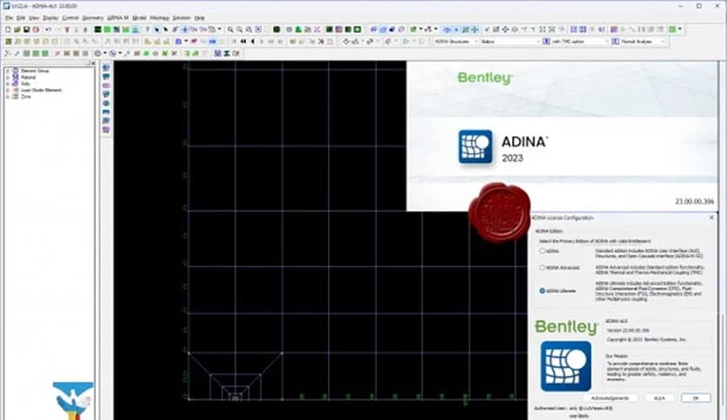Viewport: 727px width, 420px height.
Task: Select the ADINA Ultimate radio button
Action: 542,291
